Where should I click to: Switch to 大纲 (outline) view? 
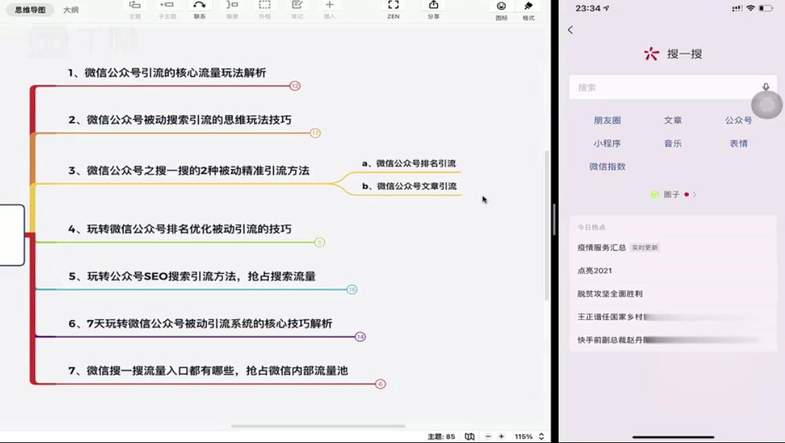point(70,10)
